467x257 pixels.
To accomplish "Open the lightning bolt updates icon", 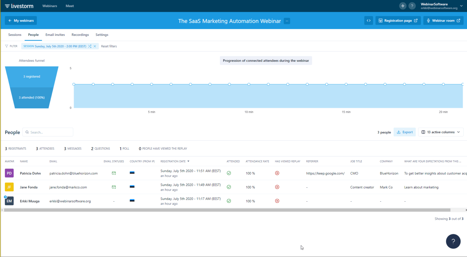I will pos(403,6).
